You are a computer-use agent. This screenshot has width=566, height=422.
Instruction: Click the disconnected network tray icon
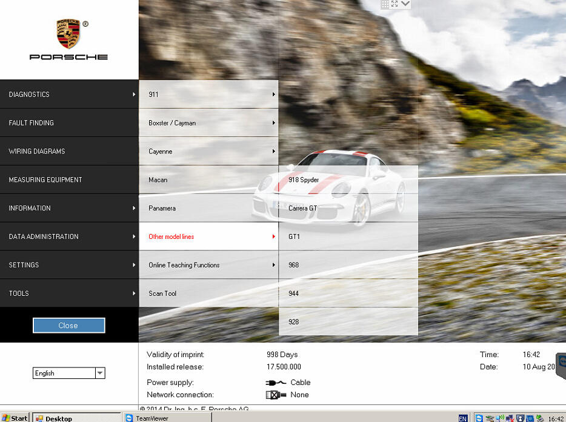tap(510, 418)
